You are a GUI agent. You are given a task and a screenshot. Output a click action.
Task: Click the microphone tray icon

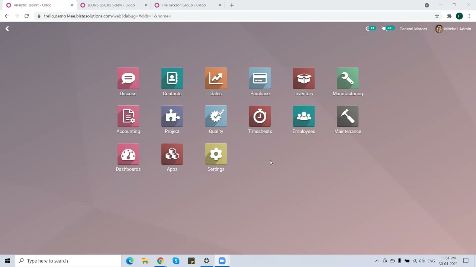click(x=399, y=261)
